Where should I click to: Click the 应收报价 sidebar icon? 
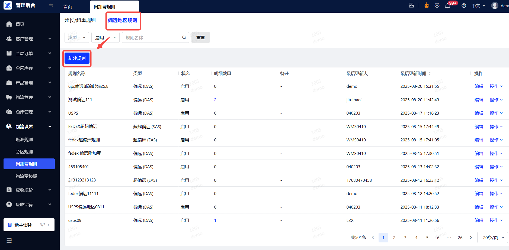tap(9, 190)
